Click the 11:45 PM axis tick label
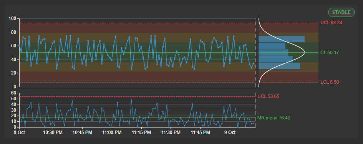Image resolution: width=363 pixels, height=144 pixels. 201,132
